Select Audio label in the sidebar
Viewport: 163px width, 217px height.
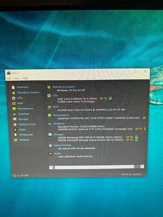pyautogui.click(x=22, y=129)
